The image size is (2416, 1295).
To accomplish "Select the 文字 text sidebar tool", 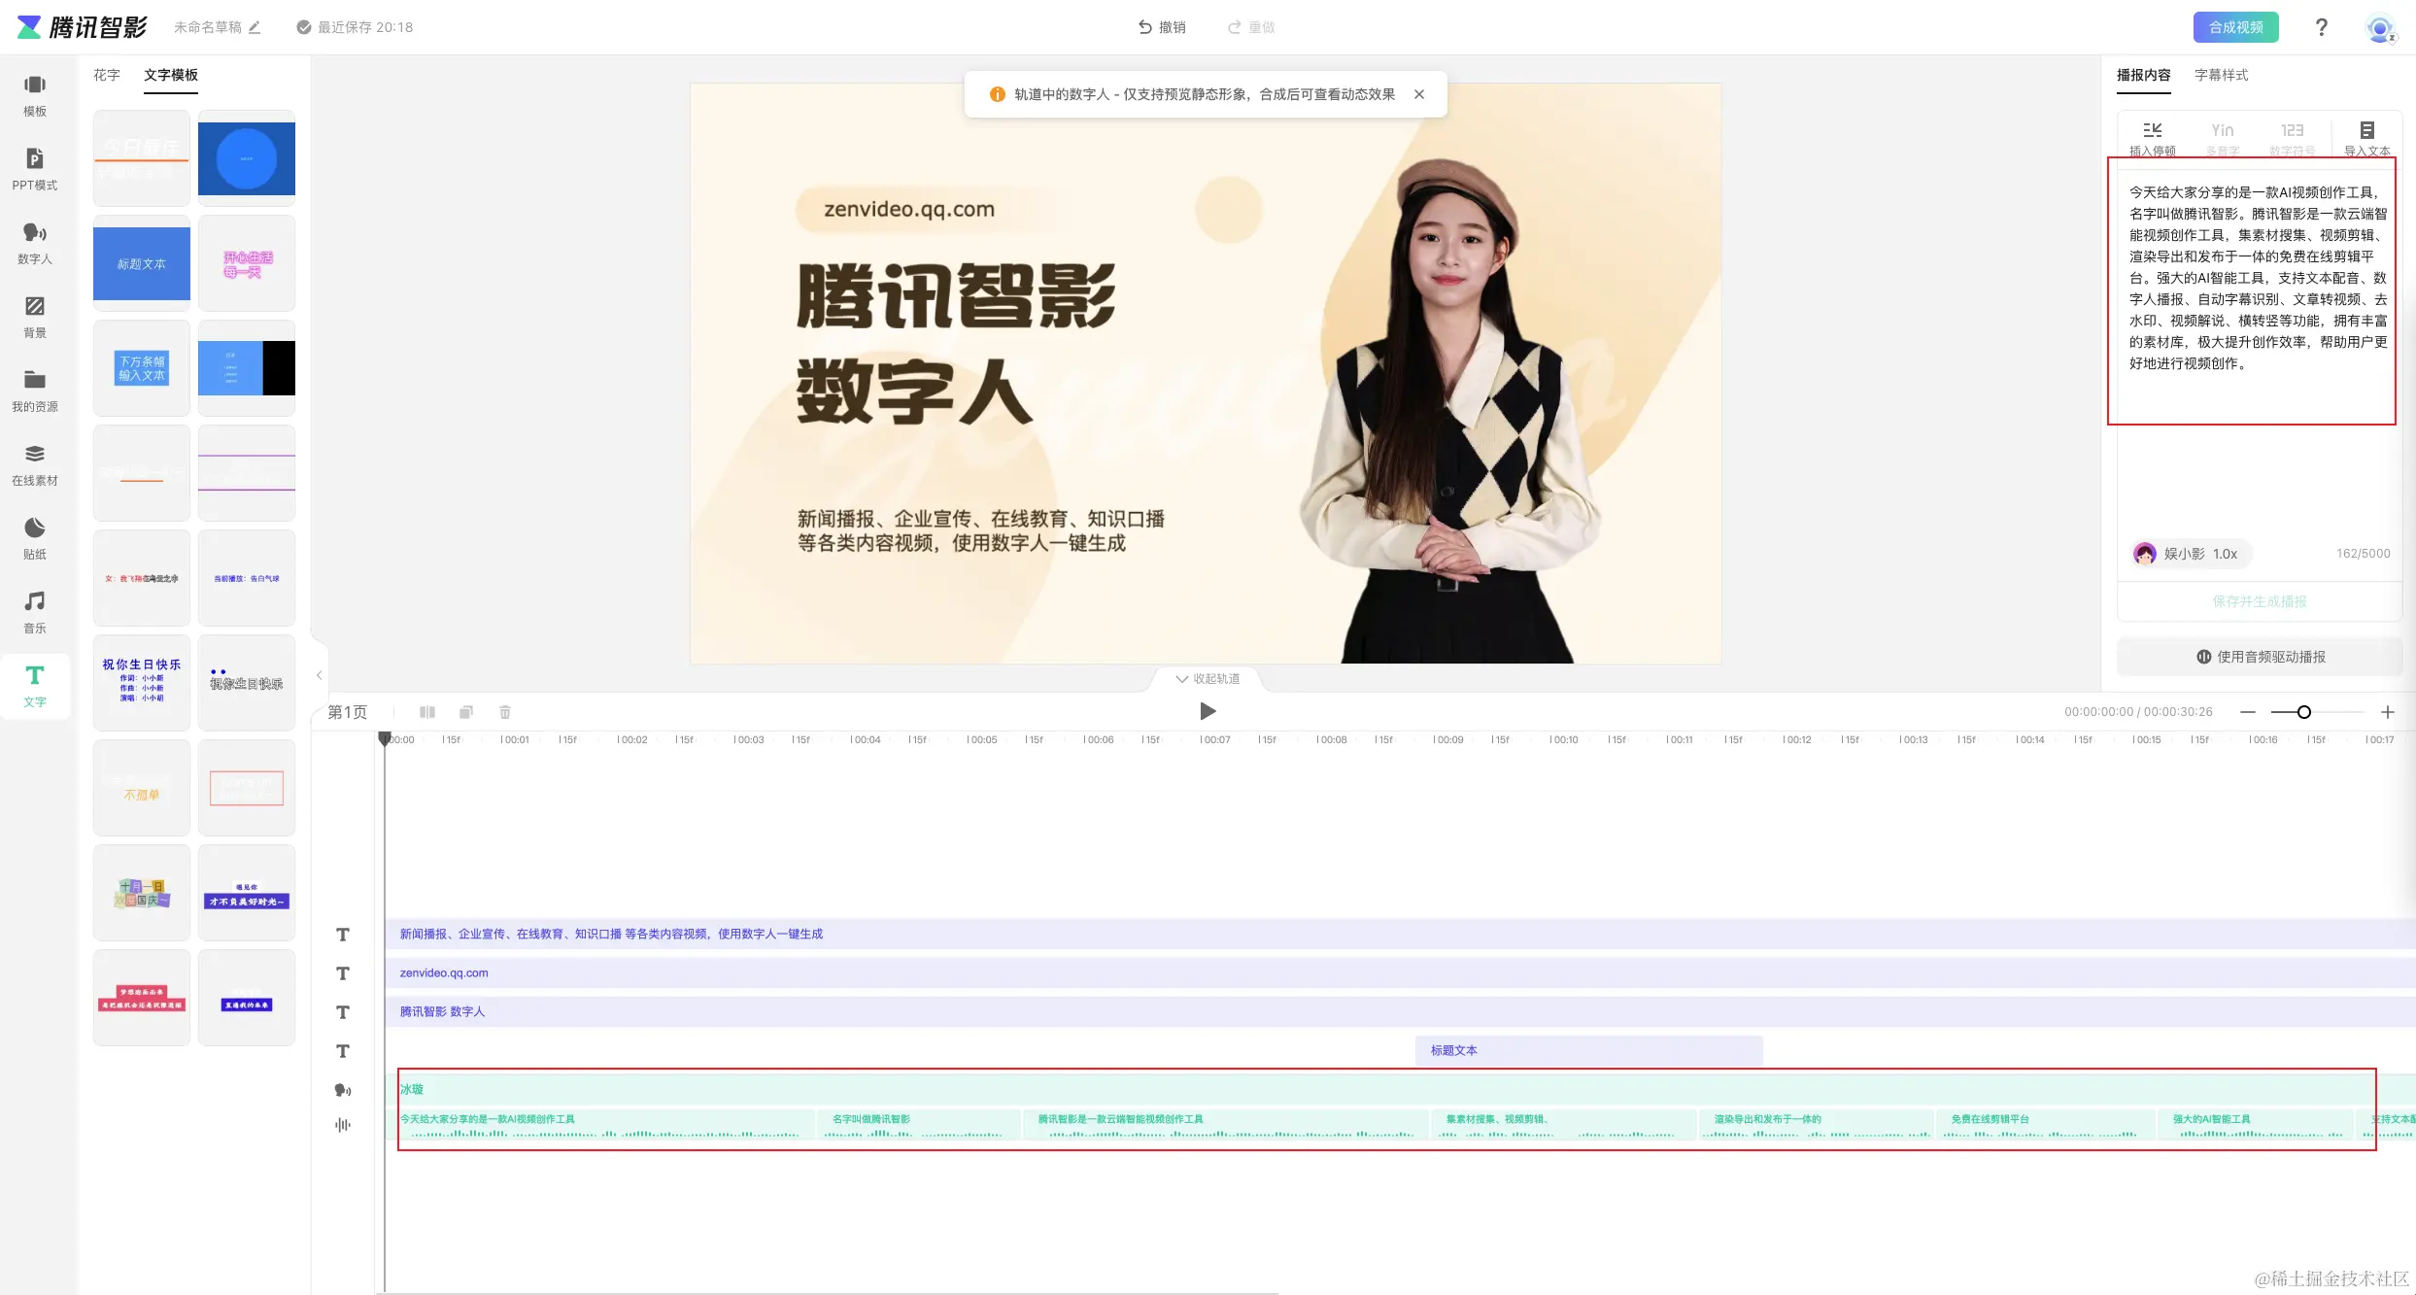I will 35,687.
